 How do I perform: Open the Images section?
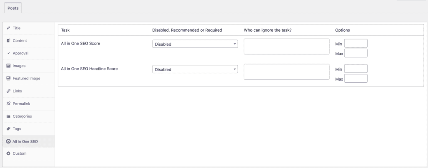pos(29,66)
